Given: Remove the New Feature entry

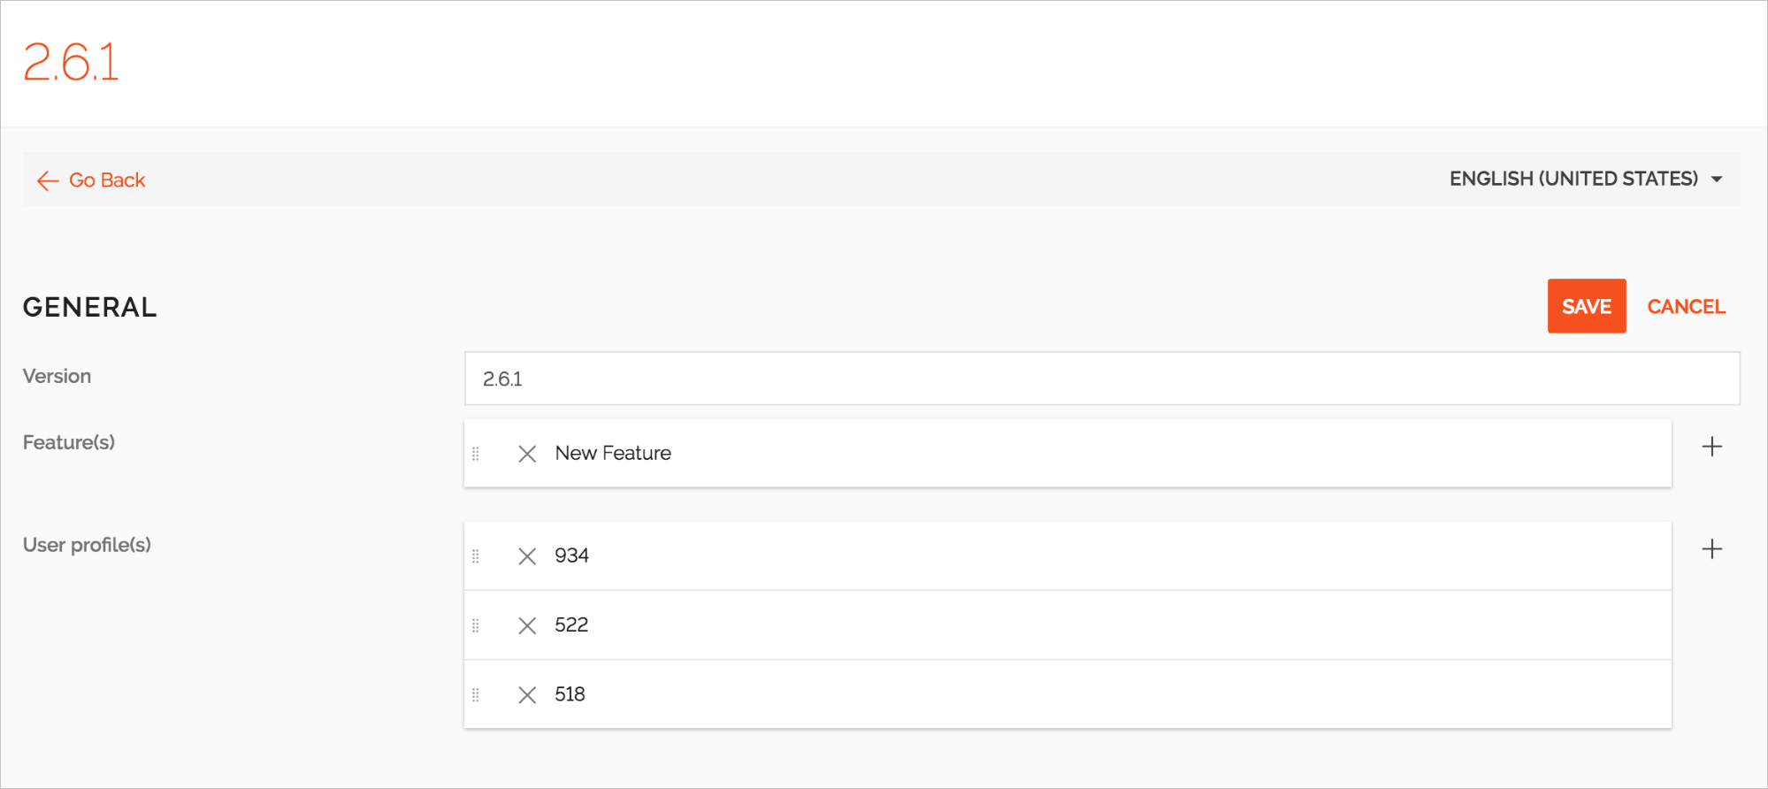Looking at the screenshot, I should (x=527, y=453).
